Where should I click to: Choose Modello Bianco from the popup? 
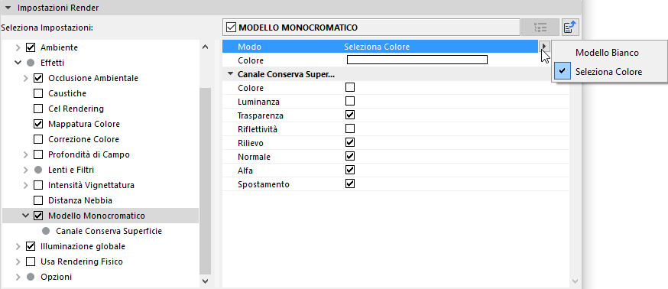point(607,53)
